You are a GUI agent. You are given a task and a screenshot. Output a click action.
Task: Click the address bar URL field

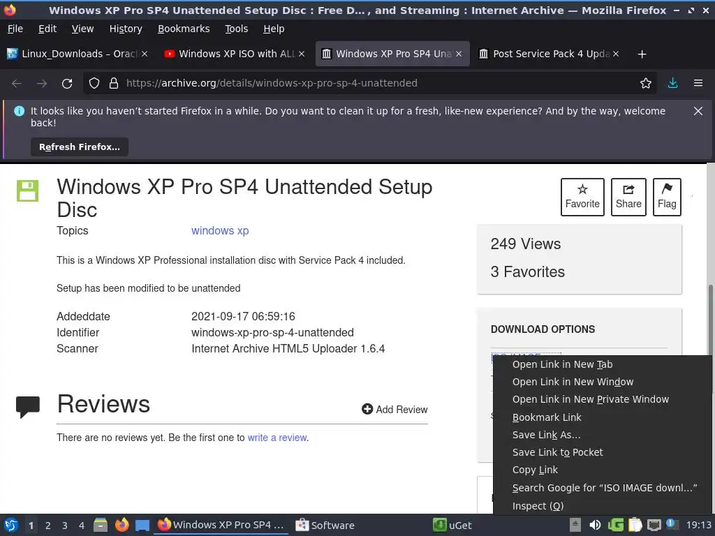[x=369, y=83]
